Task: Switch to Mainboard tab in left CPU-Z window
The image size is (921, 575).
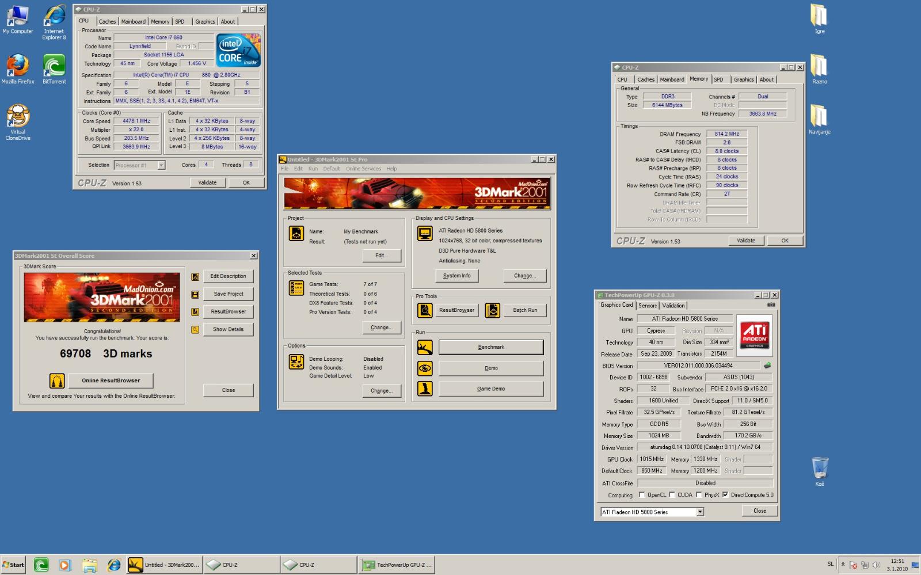Action: tap(133, 22)
